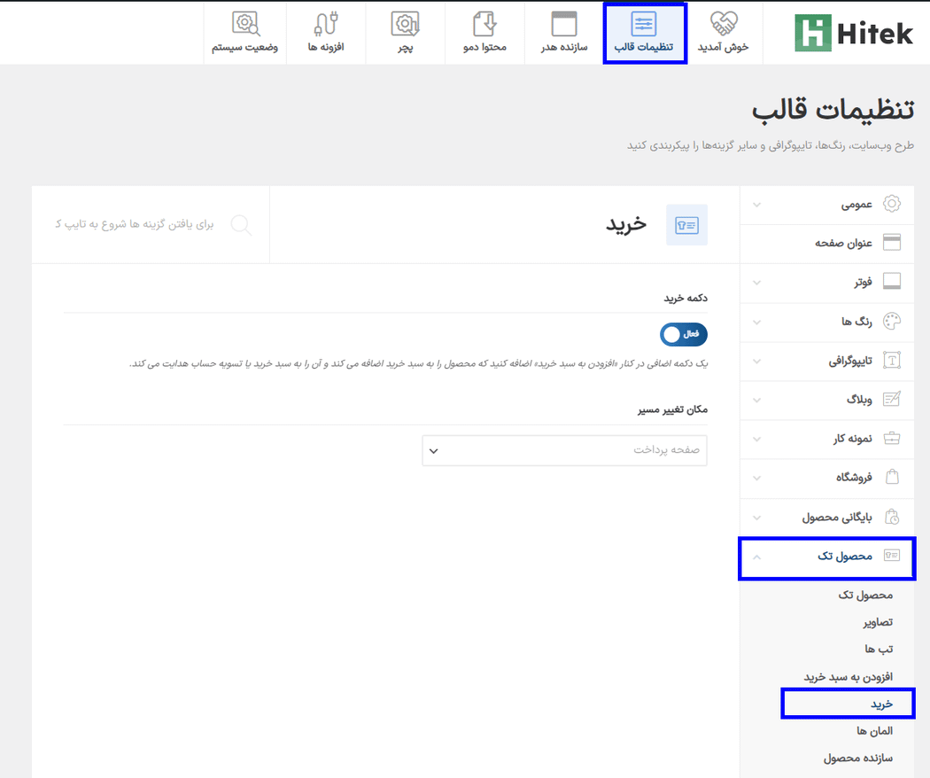The height and width of the screenshot is (778, 930).
Task: Select تصاویر submenu item
Action: tap(878, 623)
